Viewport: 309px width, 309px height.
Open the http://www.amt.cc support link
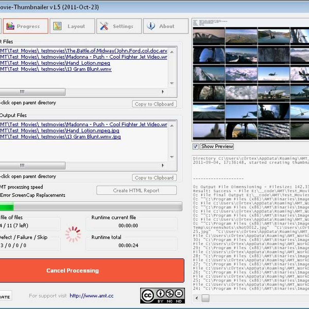click(92, 296)
